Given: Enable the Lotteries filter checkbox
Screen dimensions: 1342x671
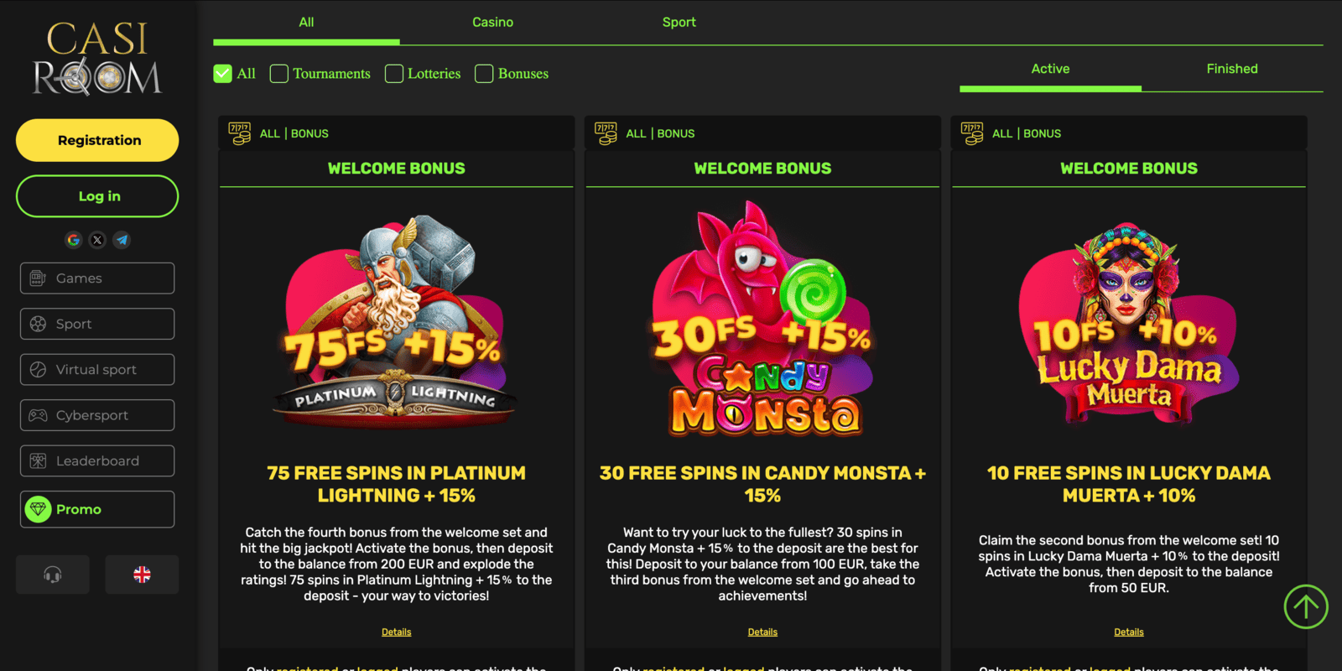Looking at the screenshot, I should tap(394, 74).
